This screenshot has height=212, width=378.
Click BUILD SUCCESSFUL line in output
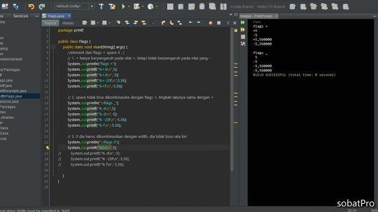(294, 75)
